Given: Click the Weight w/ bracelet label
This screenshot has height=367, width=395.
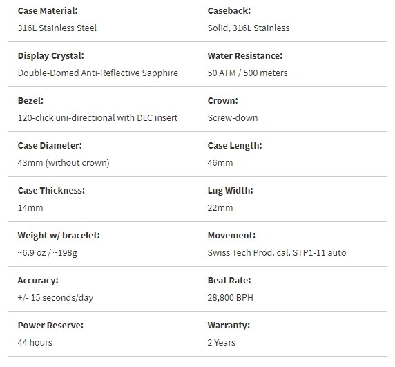Looking at the screenshot, I should point(59,235).
